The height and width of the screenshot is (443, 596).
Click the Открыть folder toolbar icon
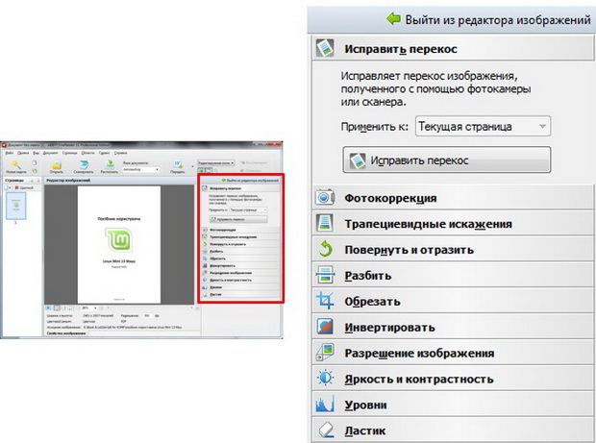[58, 164]
